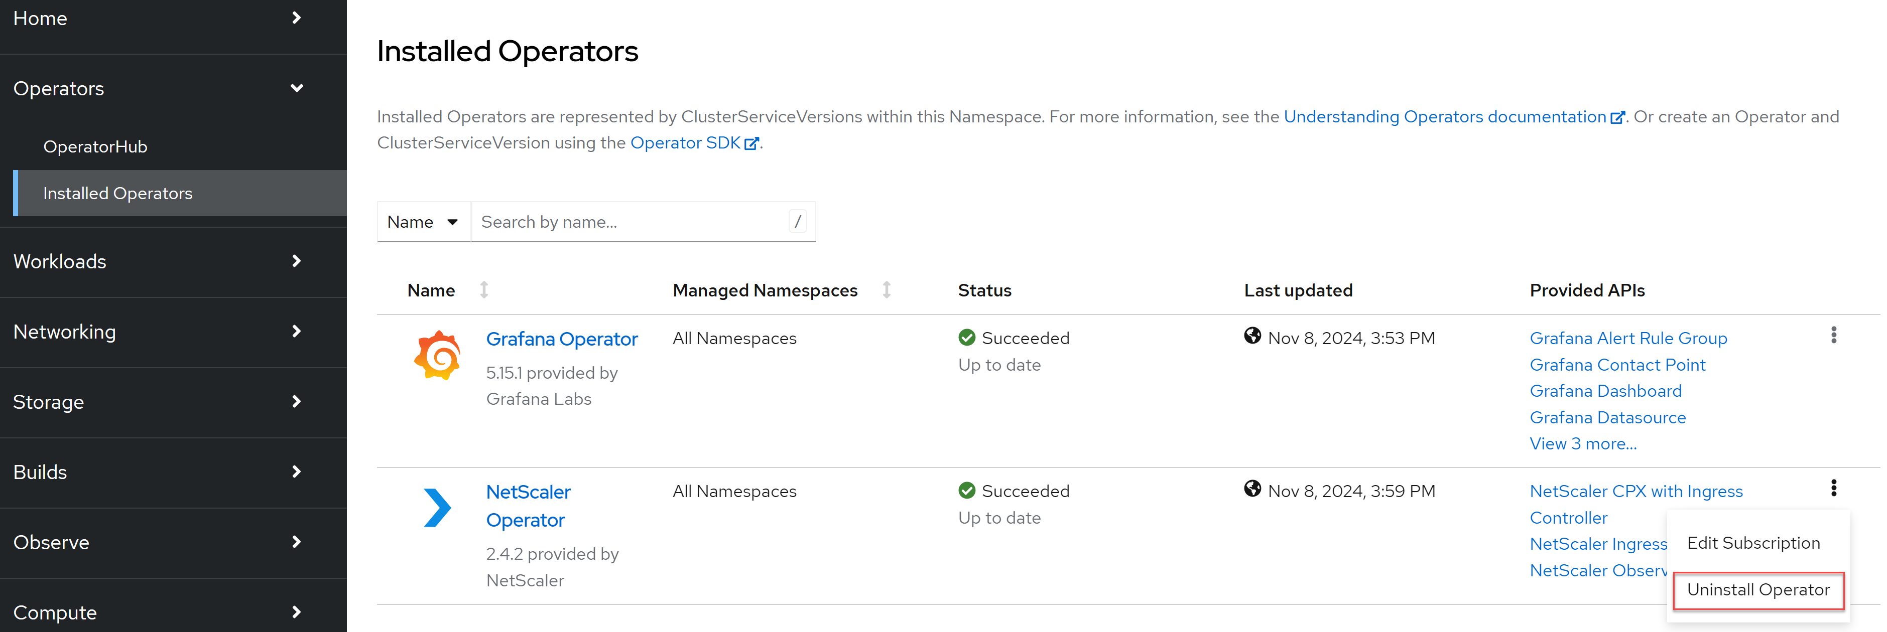
Task: Sort by Managed Namespaces column arrows
Action: click(887, 290)
